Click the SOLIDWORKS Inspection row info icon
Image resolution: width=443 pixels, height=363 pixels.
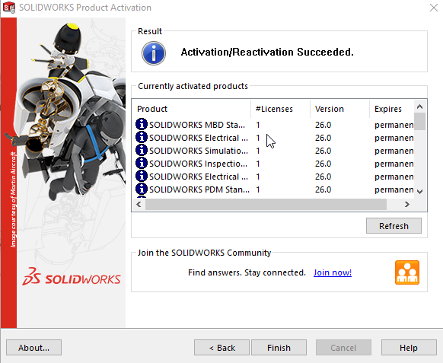(142, 164)
